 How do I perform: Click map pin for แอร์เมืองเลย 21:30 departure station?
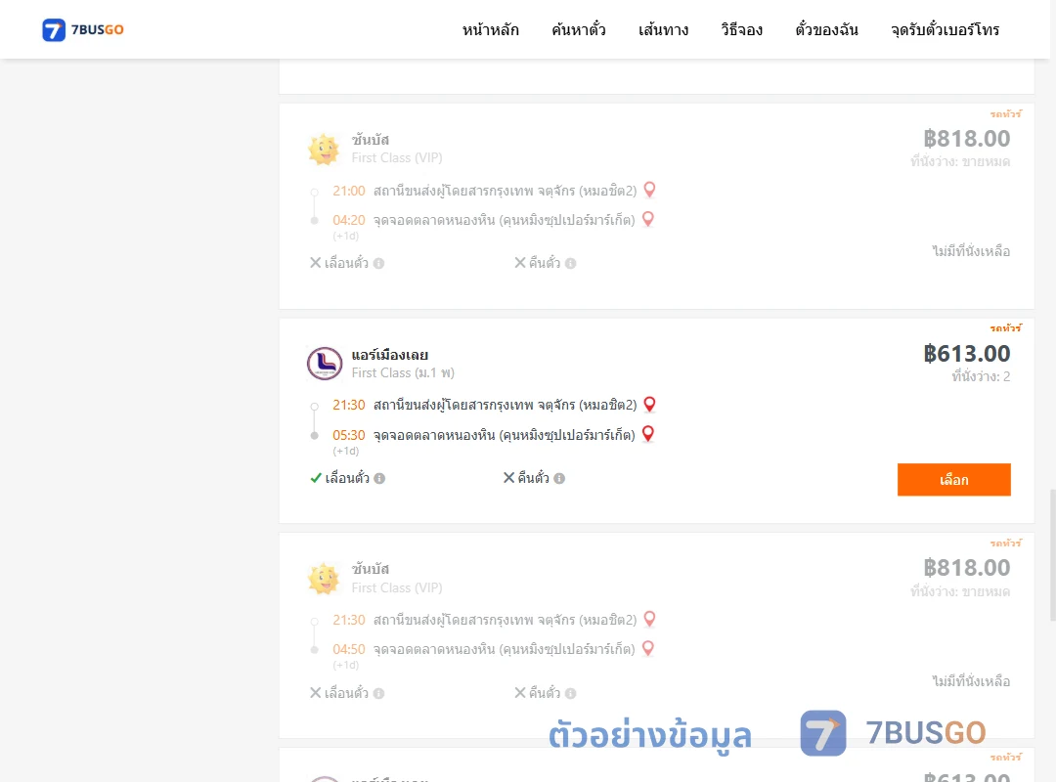(649, 404)
